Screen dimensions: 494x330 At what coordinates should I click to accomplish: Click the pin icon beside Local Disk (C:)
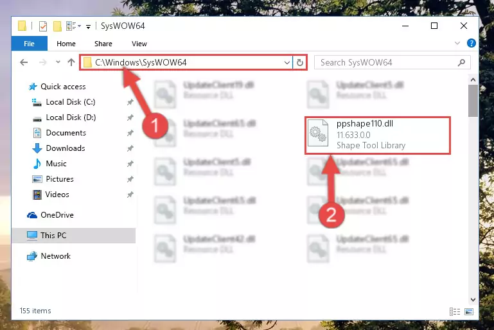[130, 102]
